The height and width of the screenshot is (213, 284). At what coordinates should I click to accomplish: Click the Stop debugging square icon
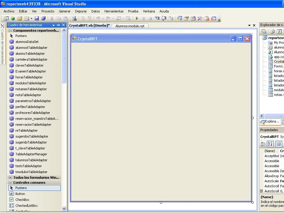click(x=150, y=18)
